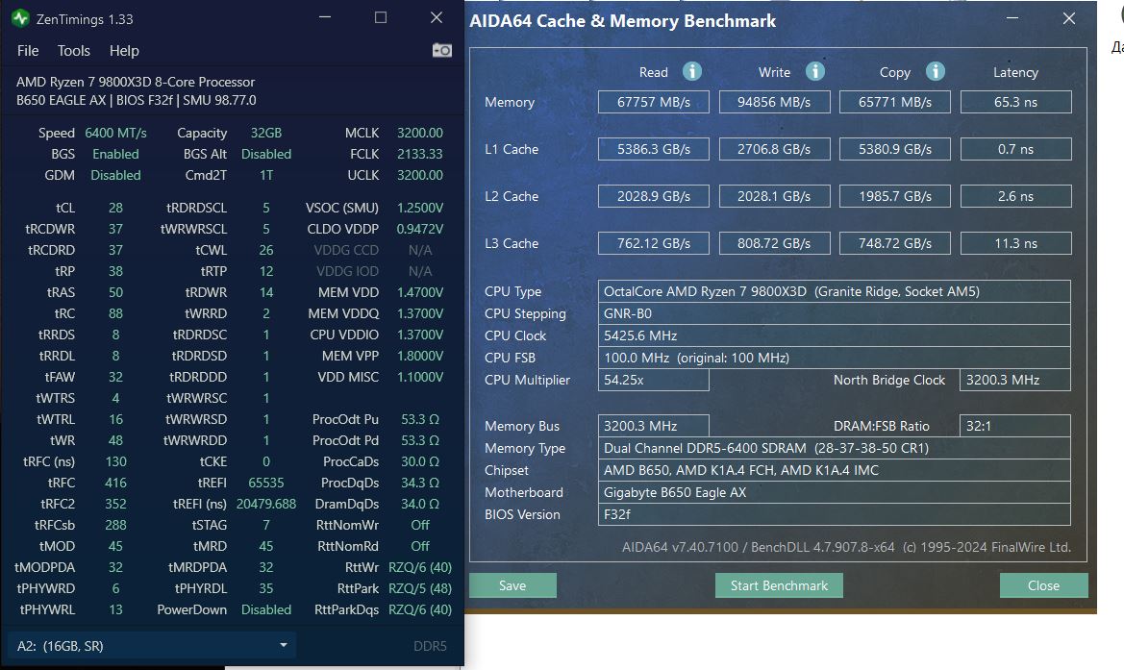Click the L3 Cache read value 762.12 GB/s
Image resolution: width=1124 pixels, height=670 pixels.
654,243
